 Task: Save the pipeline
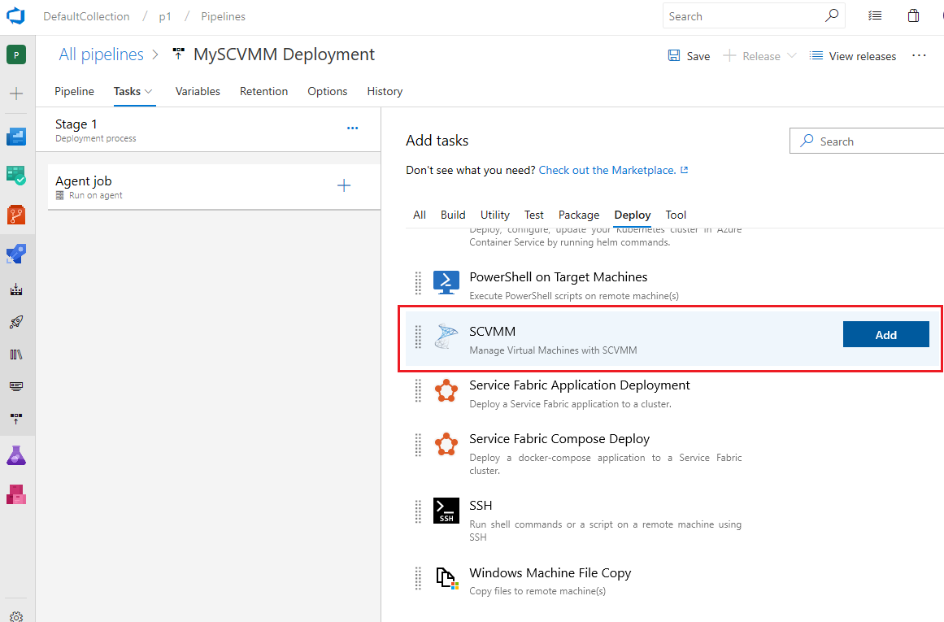point(689,56)
